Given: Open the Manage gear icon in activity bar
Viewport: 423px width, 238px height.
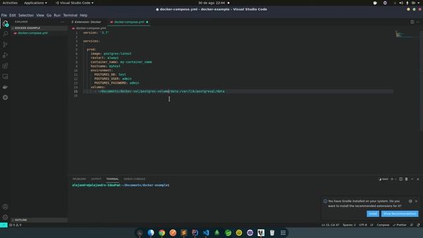Looking at the screenshot, I should pos(5,218).
